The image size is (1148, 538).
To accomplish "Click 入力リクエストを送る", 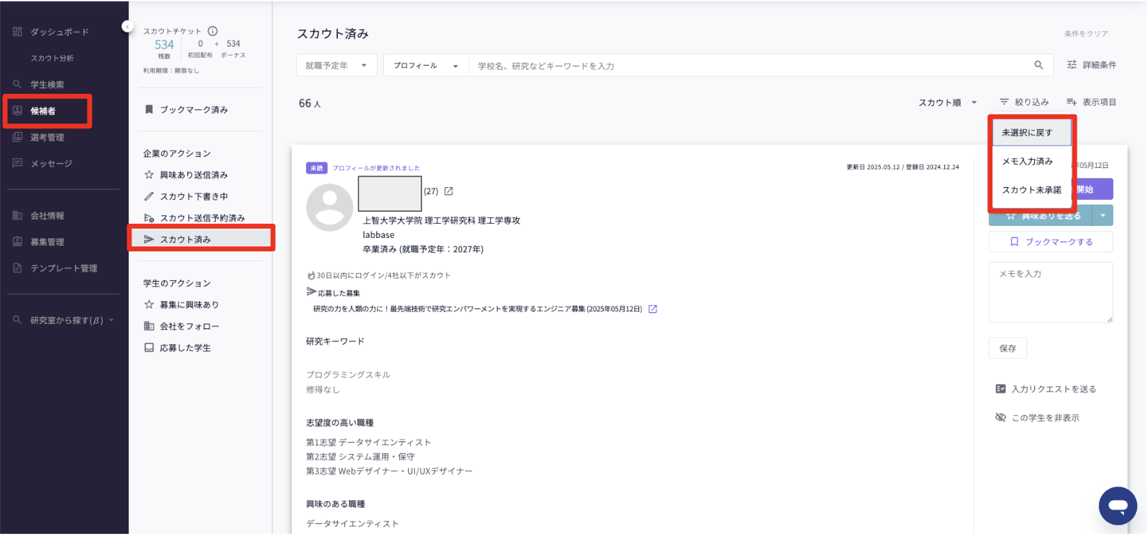I will click(1045, 389).
